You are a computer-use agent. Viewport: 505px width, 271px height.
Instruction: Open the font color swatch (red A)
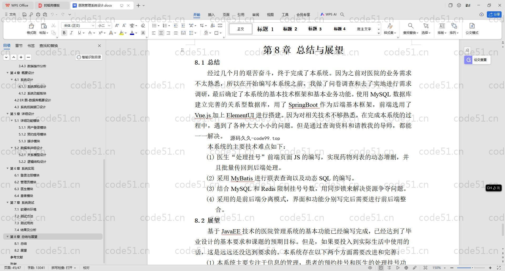132,33
